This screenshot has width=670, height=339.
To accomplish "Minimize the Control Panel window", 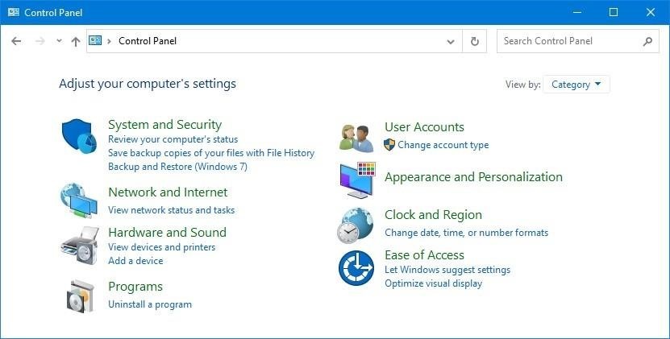I will point(576,12).
